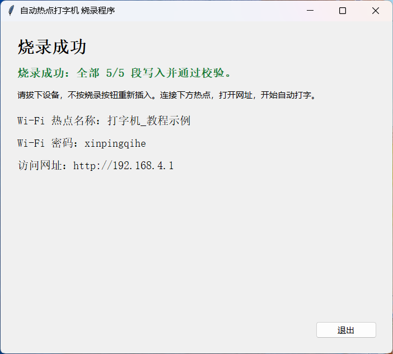Screen dimensions: 393x354
Task: Click the Wi-Fi 密码 label
Action: tap(45, 143)
